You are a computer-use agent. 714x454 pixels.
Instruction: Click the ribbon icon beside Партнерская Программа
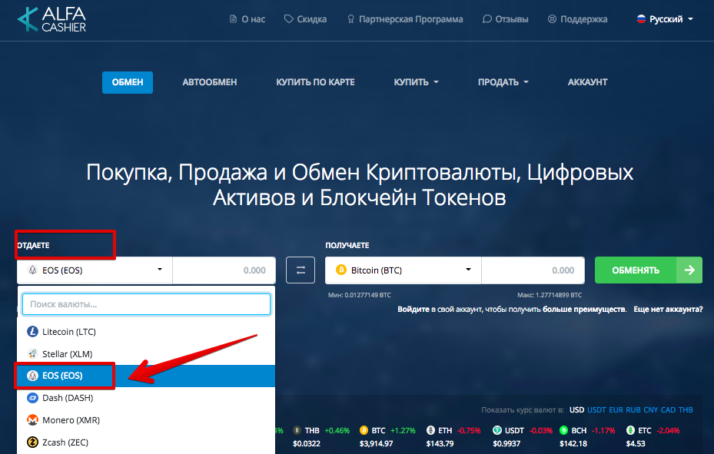(x=350, y=19)
